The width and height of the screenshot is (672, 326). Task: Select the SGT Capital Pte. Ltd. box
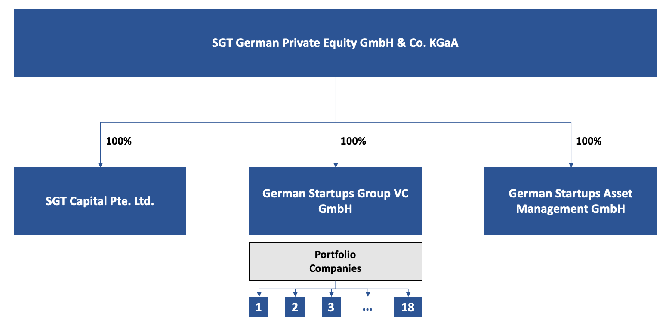click(100, 201)
